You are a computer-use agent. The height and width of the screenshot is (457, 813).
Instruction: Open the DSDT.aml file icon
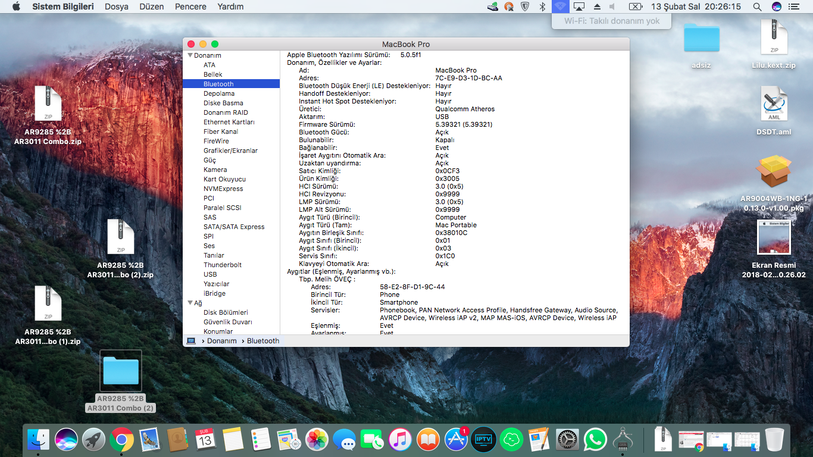(774, 105)
